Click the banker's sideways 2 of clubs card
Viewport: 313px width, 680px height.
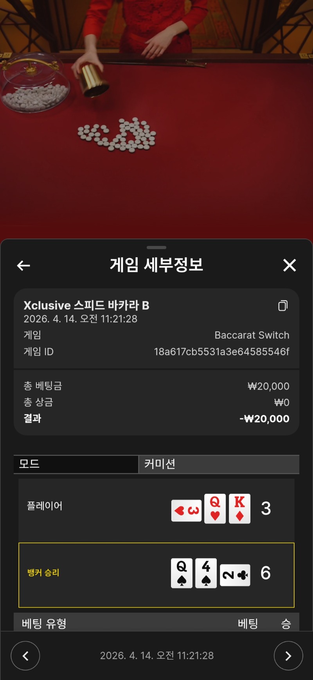point(235,575)
